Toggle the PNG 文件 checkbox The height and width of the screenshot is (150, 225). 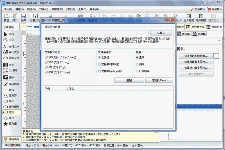coord(46,62)
